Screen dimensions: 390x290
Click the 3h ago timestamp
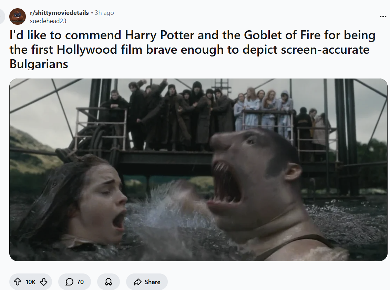click(x=104, y=13)
